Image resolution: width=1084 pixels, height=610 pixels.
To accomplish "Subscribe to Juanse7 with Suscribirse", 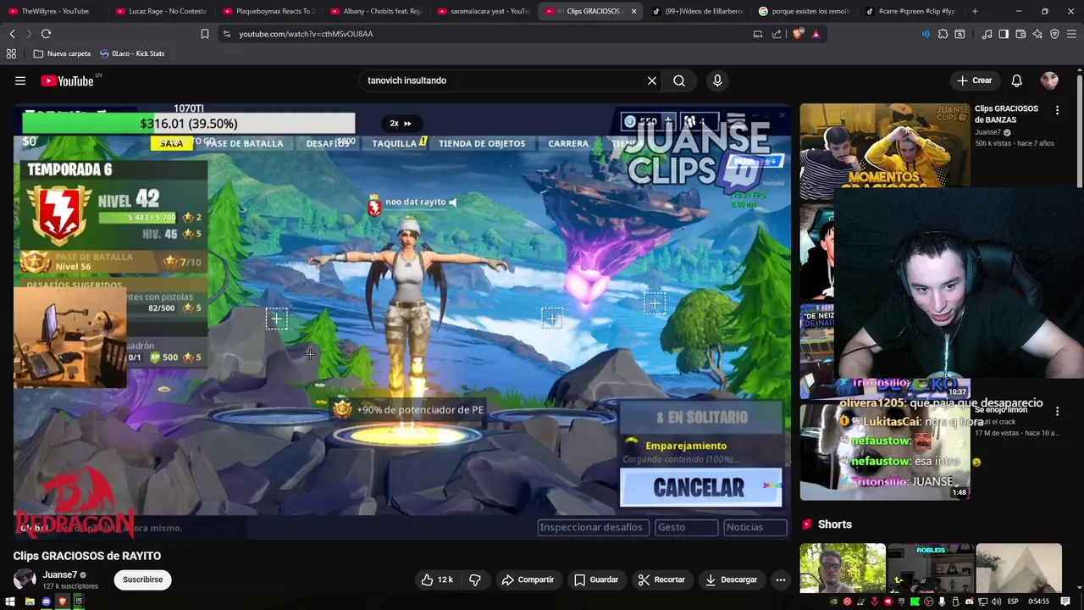I will click(x=142, y=579).
